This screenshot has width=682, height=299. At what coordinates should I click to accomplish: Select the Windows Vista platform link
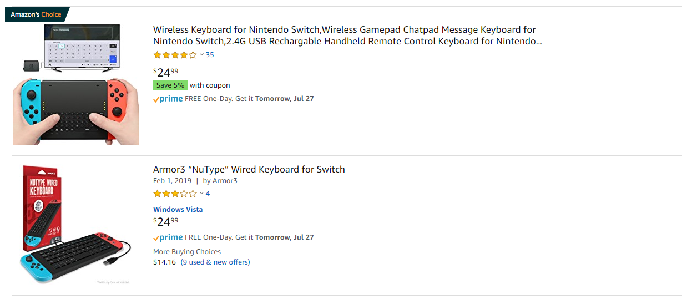178,209
